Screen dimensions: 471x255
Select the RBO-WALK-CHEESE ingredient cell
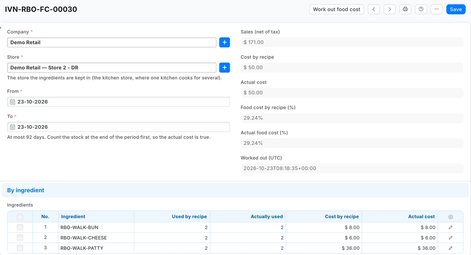(96, 238)
